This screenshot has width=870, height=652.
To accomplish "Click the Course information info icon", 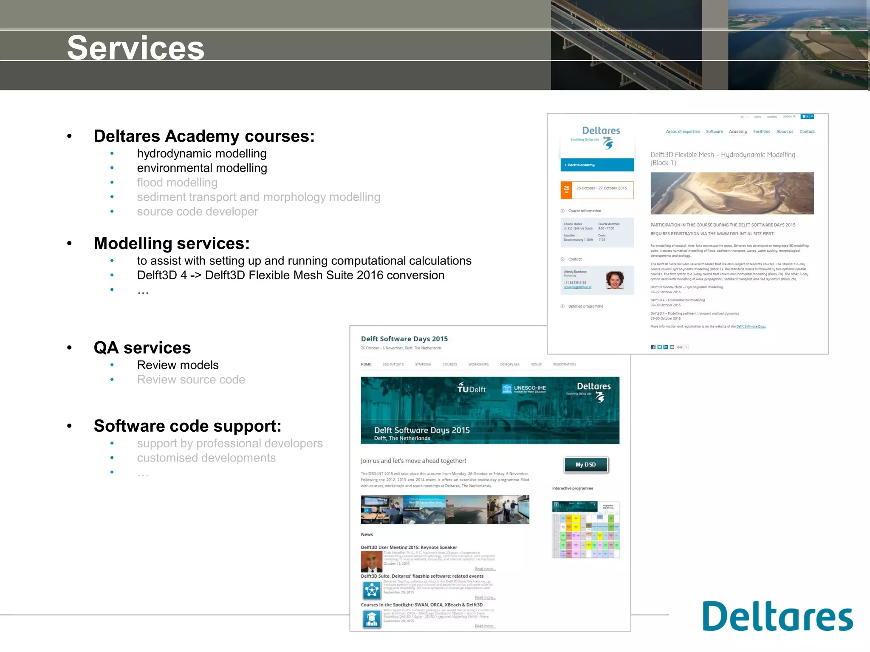I will point(563,211).
